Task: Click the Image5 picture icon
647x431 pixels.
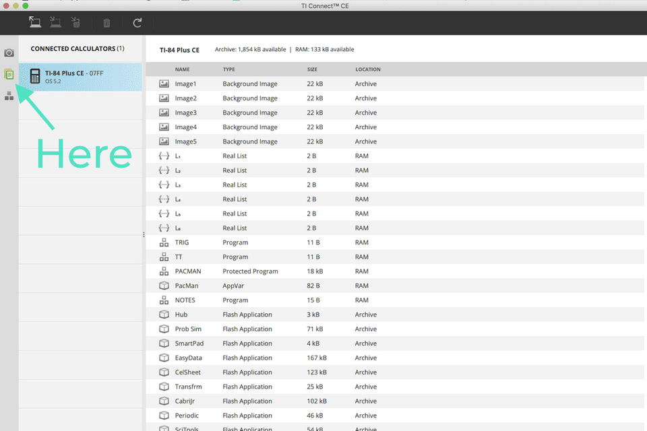Action: tap(164, 141)
